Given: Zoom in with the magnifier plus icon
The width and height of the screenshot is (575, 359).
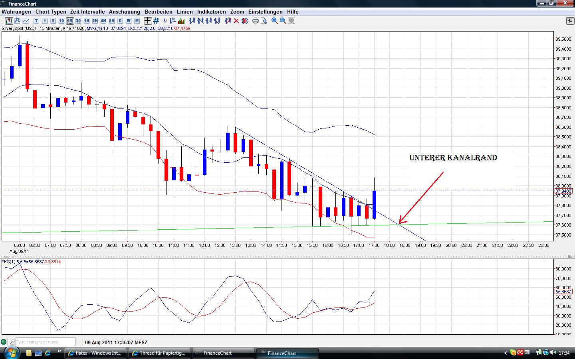Looking at the screenshot, I should 275,21.
